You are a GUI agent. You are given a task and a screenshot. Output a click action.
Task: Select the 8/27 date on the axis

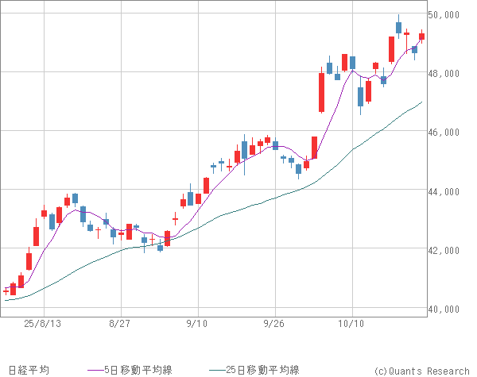(x=120, y=324)
